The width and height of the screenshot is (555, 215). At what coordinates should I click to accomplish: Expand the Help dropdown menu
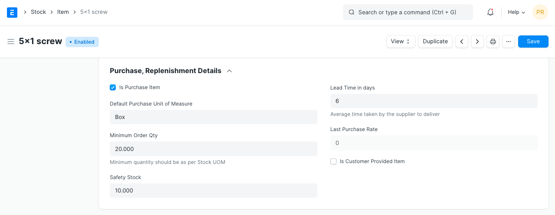coord(516,12)
